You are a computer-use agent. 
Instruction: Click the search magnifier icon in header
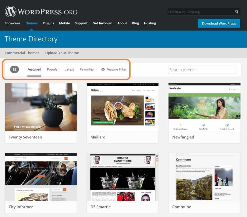coord(237,12)
